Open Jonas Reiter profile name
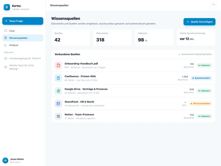The width and height of the screenshot is (221, 166). click(x=17, y=159)
